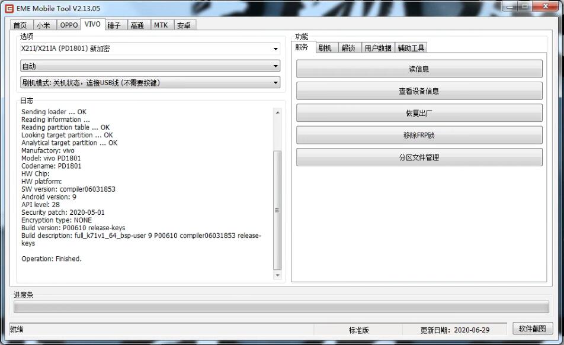Click the 'Android version: 9' log line

49,197
